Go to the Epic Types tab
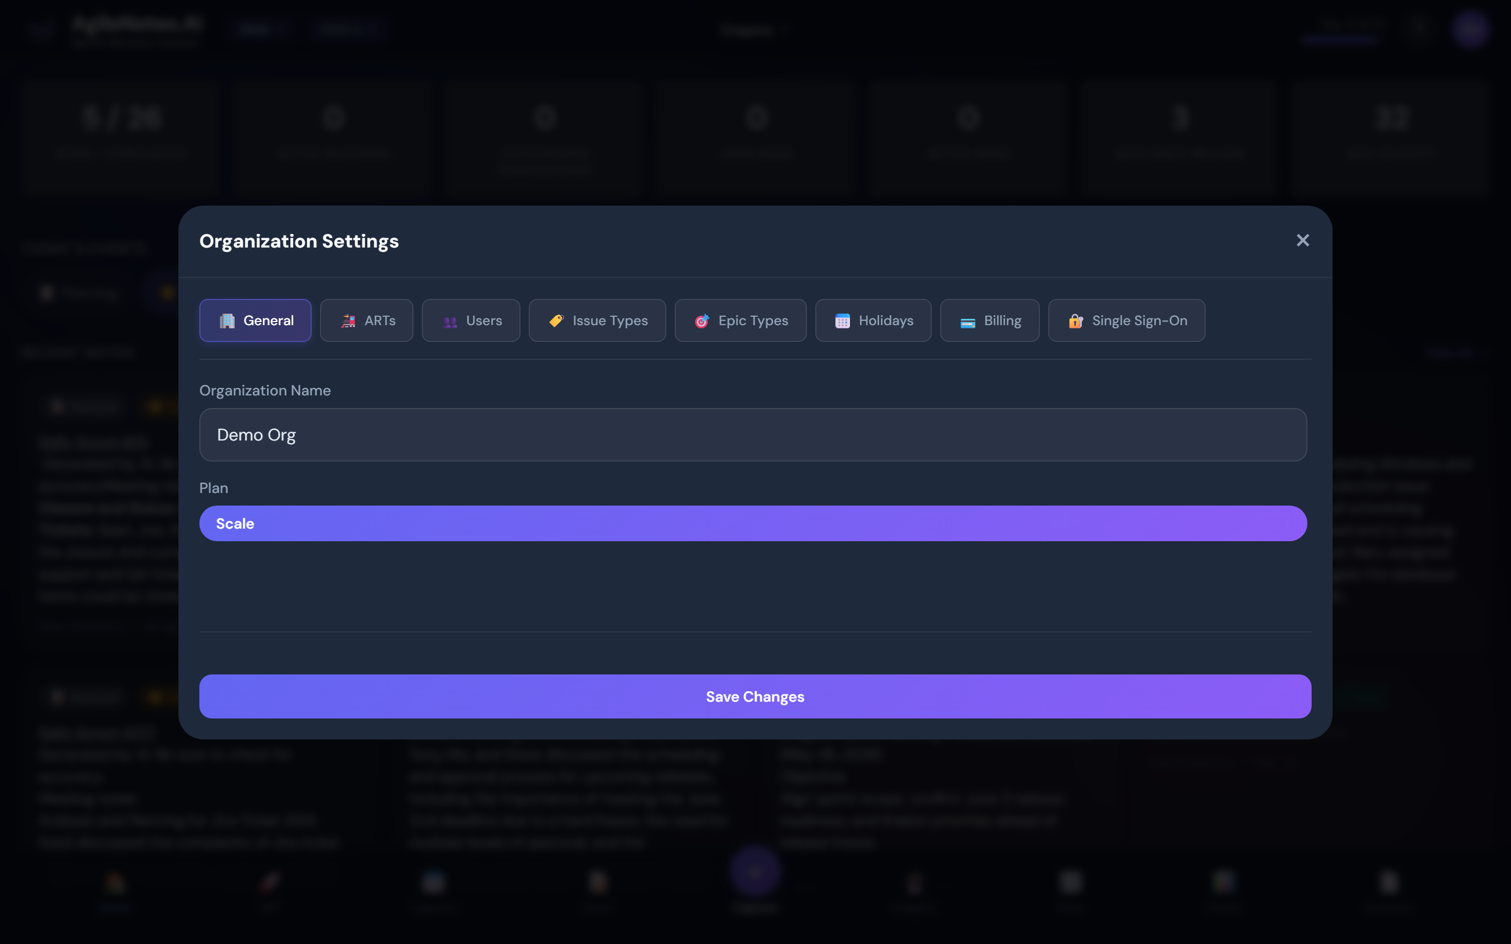The width and height of the screenshot is (1511, 944). tap(740, 320)
